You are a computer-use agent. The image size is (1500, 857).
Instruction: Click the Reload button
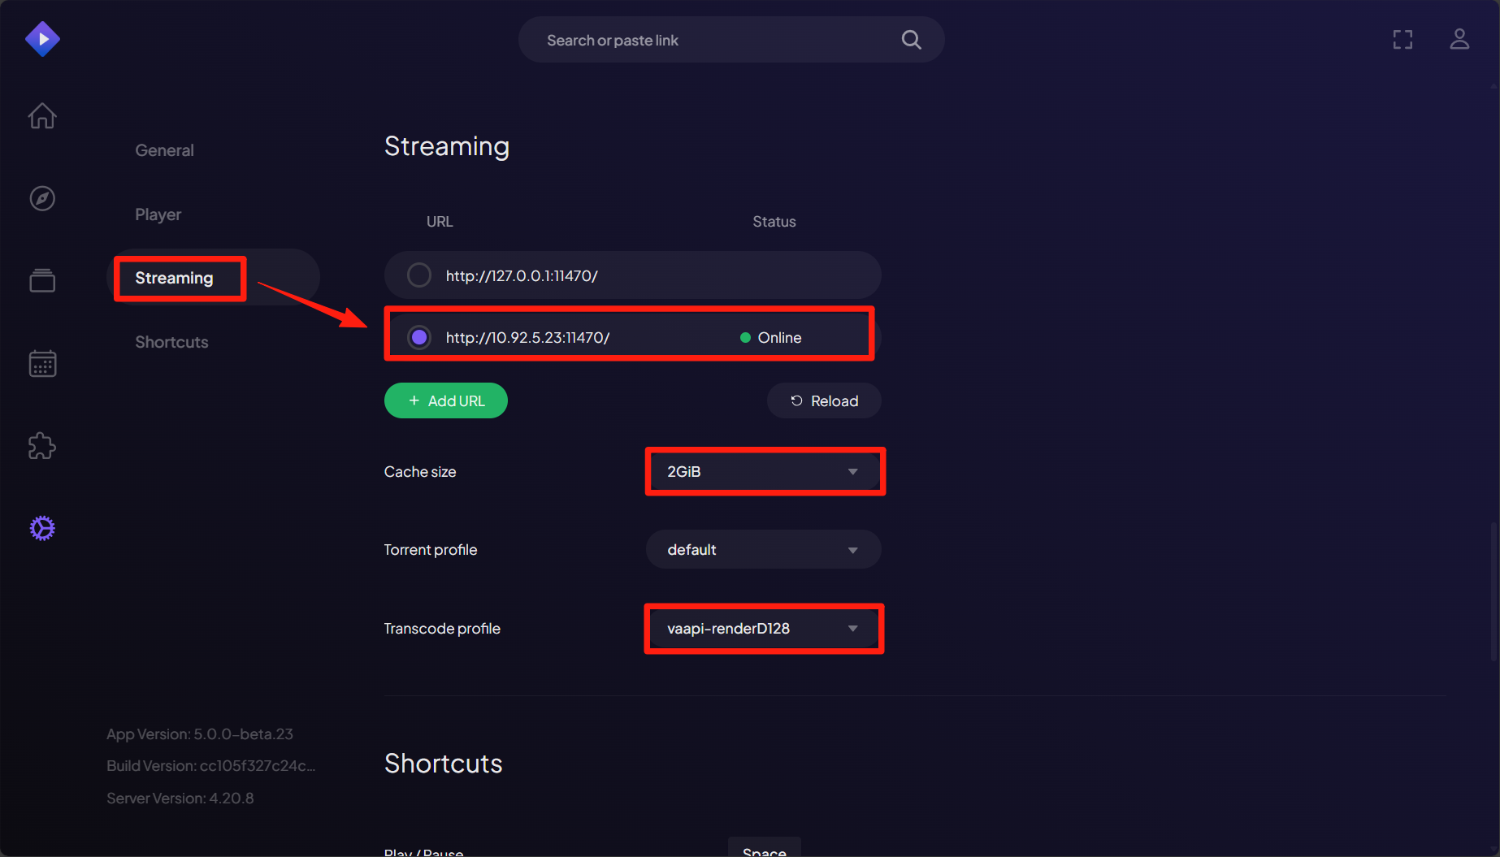coord(824,400)
